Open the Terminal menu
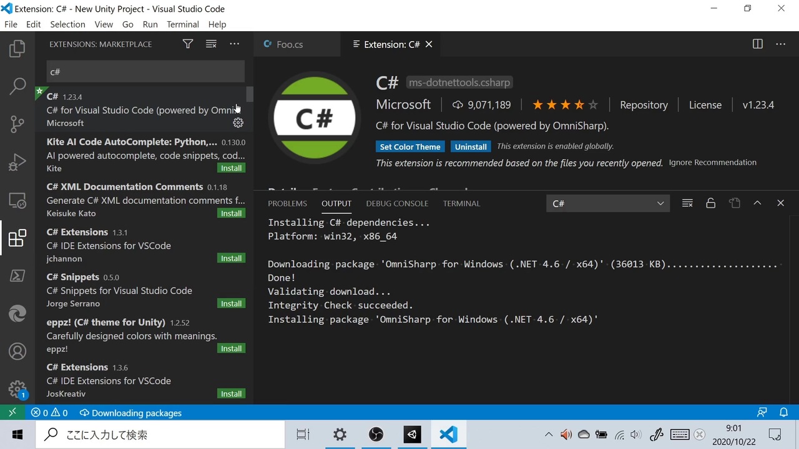The width and height of the screenshot is (799, 449). (x=183, y=24)
